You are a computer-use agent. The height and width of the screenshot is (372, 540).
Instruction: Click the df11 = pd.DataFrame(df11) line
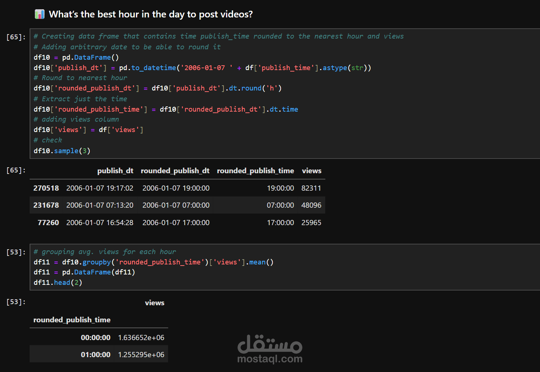(x=85, y=272)
